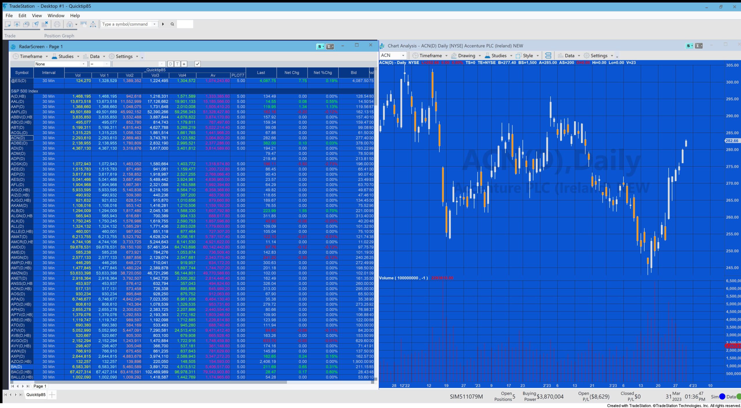Click the Data bars icon in Chart Analysis toolbar
This screenshot has height=408, width=741.
[x=560, y=55]
